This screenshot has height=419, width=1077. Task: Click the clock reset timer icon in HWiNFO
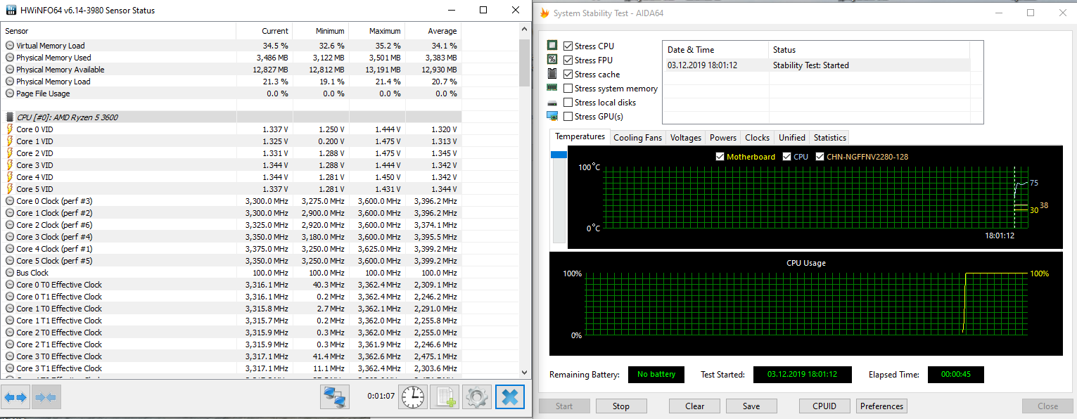pyautogui.click(x=412, y=397)
